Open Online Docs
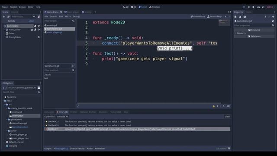277x156 pixels. (198, 16)
